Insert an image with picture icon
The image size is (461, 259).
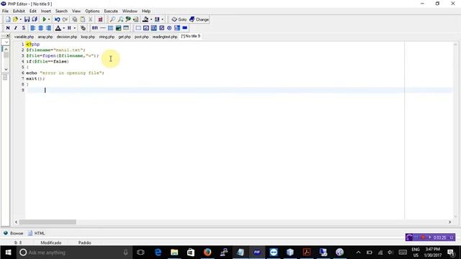118,28
